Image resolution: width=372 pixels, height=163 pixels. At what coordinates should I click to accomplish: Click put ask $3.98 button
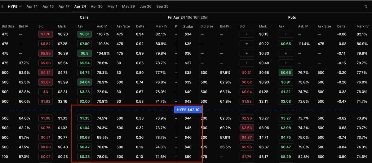click(x=286, y=128)
